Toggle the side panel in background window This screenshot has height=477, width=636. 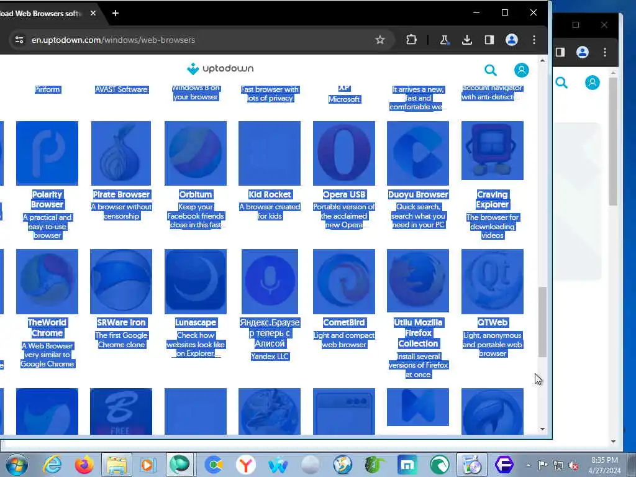click(560, 52)
